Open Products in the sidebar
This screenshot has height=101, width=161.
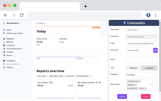pos(10,52)
